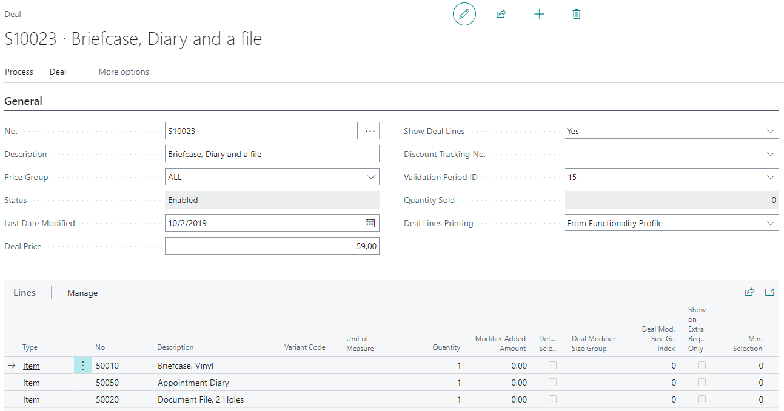Click More options
Image resolution: width=784 pixels, height=411 pixels.
click(124, 72)
